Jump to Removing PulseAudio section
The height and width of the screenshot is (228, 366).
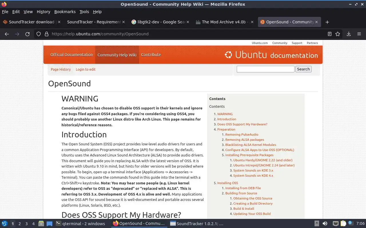(242, 135)
